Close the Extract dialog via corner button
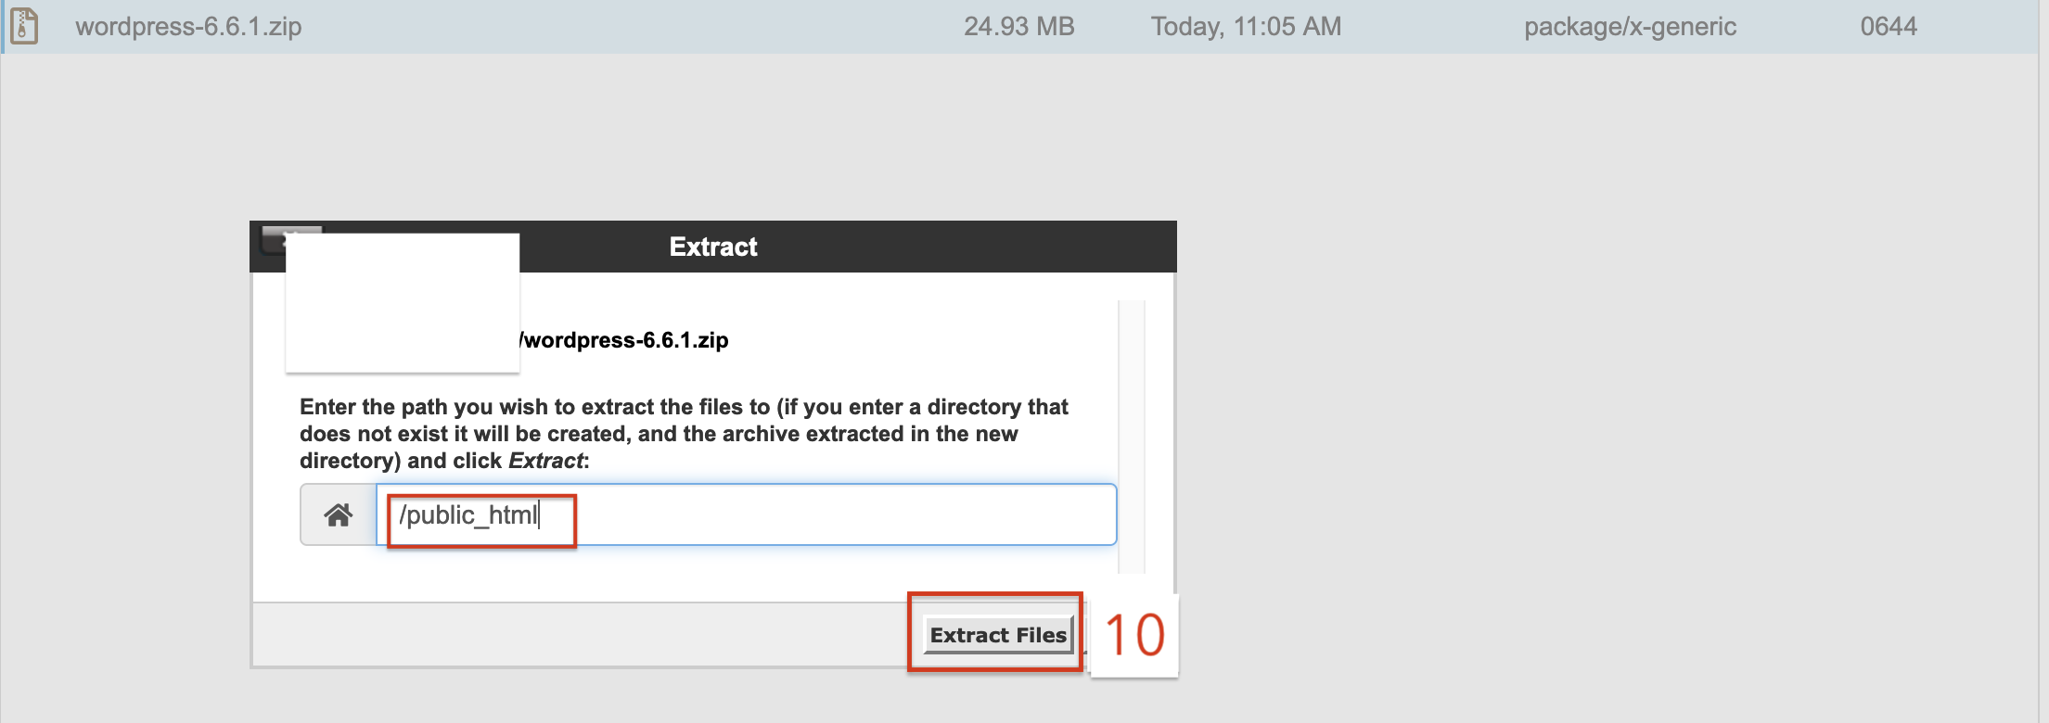This screenshot has width=2049, height=723. [275, 240]
